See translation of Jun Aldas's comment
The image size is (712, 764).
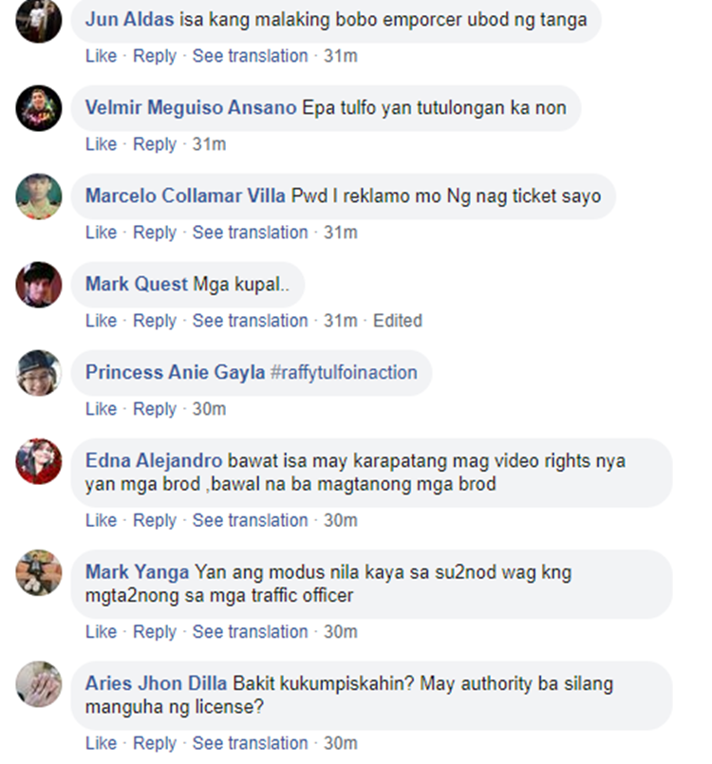(x=250, y=56)
